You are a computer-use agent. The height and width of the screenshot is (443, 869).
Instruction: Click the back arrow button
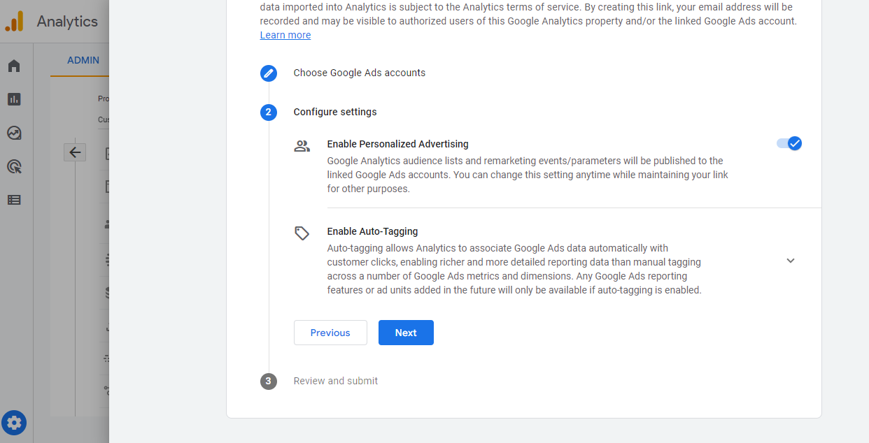pyautogui.click(x=75, y=152)
